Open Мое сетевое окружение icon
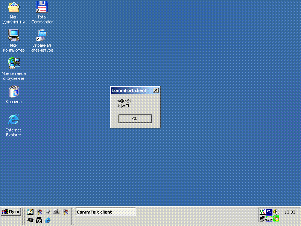 tap(14, 63)
